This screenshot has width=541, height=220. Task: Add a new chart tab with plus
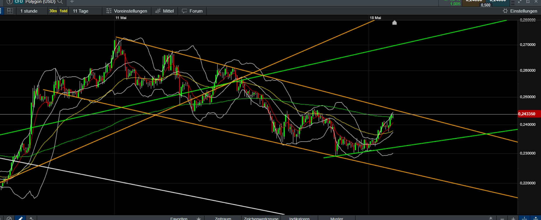click(72, 2)
